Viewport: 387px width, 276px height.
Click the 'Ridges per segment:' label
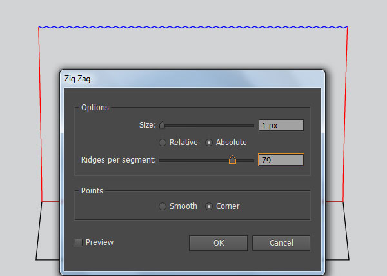[x=119, y=160]
